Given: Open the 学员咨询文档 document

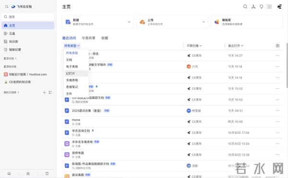Looking at the screenshot, I should [x=81, y=131].
